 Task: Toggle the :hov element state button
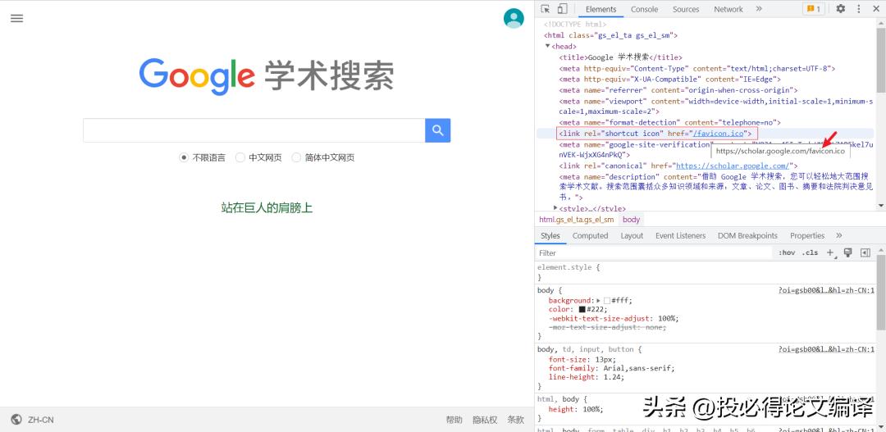(x=787, y=252)
